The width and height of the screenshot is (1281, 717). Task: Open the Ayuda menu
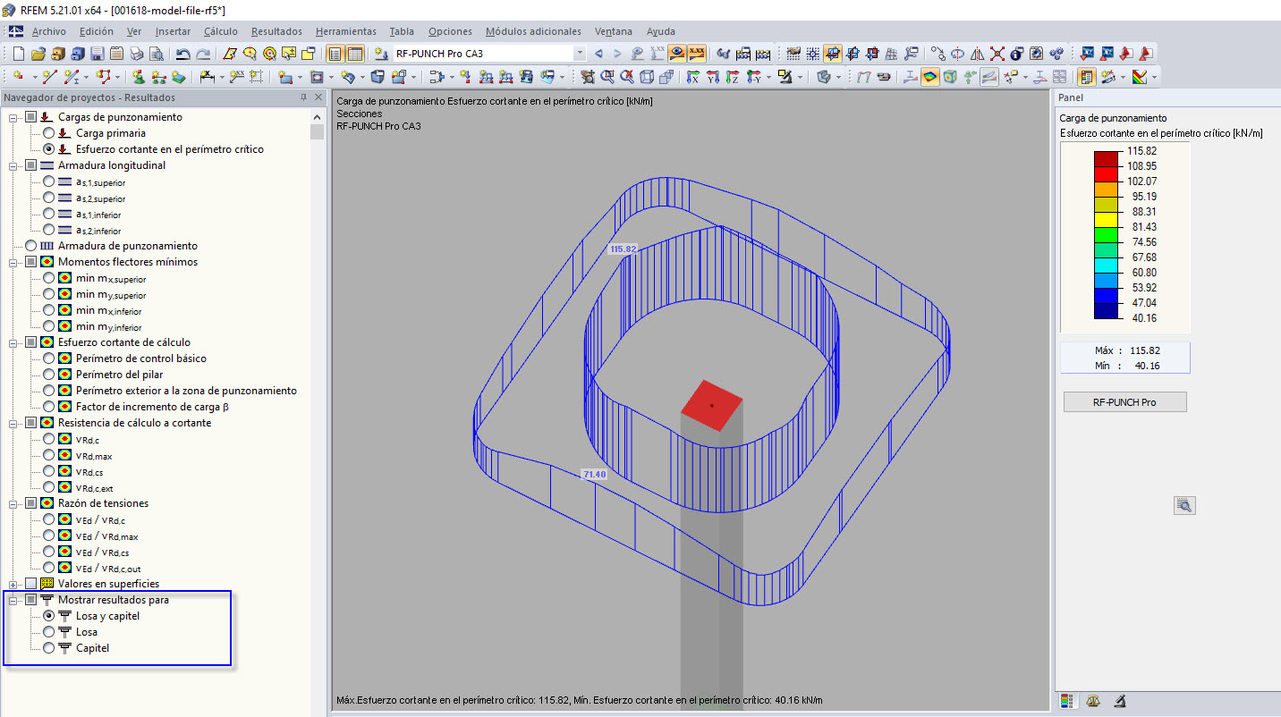click(661, 31)
